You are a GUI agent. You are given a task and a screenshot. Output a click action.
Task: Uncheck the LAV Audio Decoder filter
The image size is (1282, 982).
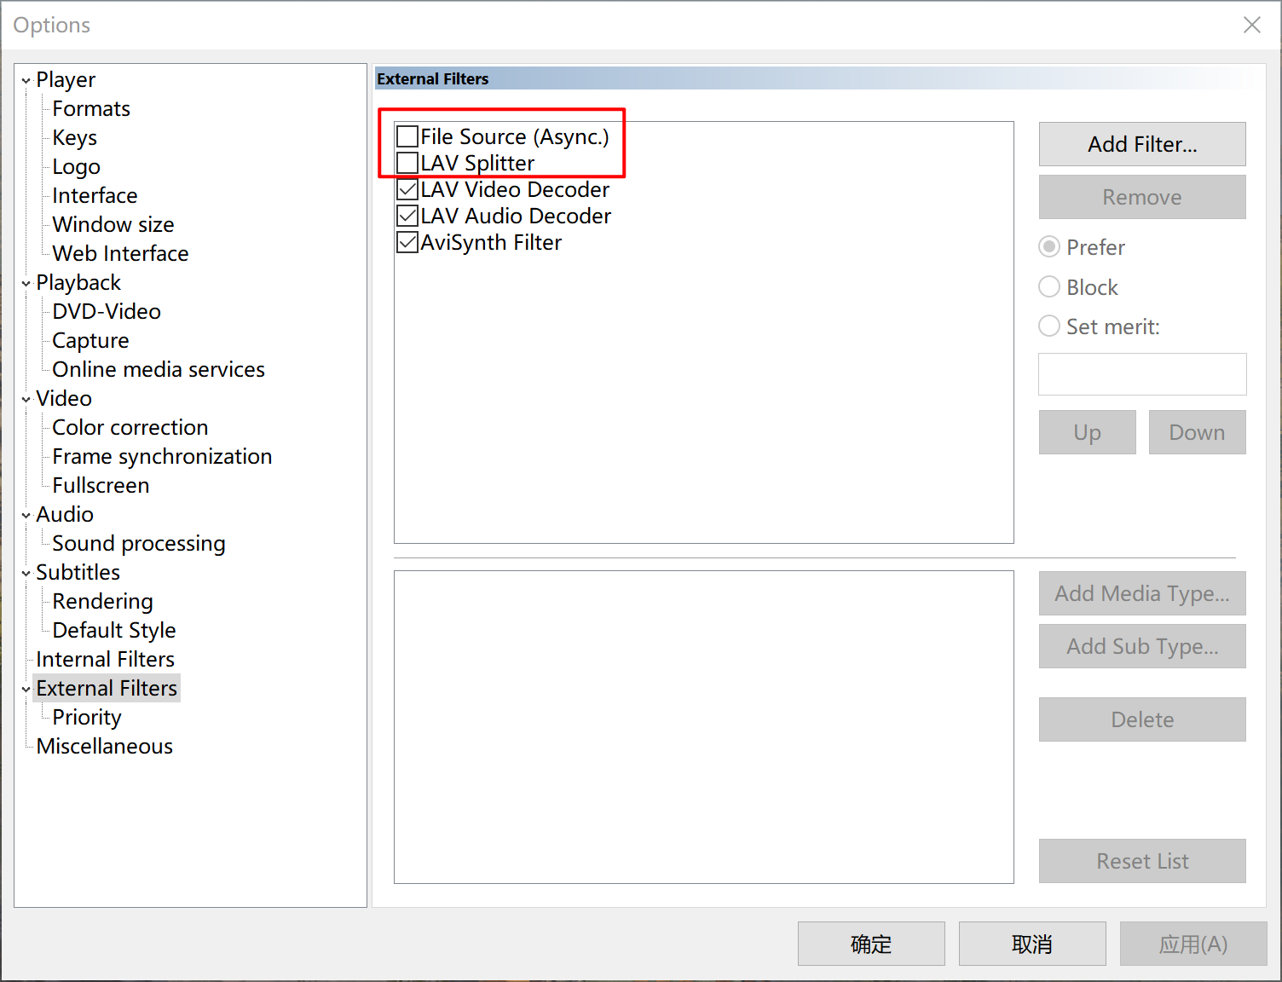click(x=407, y=216)
